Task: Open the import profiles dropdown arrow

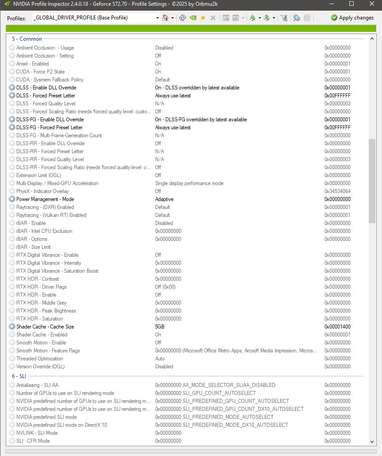Action: coord(274,18)
